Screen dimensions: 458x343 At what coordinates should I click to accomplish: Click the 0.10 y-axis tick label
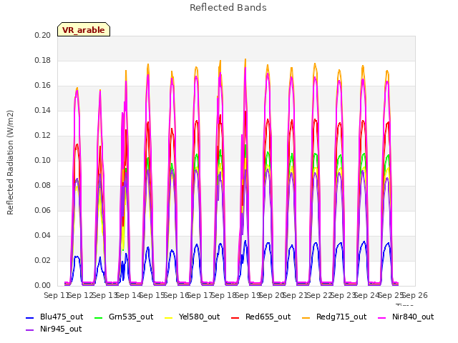coord(43,160)
